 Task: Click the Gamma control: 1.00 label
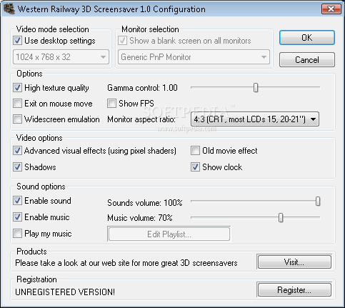coord(142,88)
